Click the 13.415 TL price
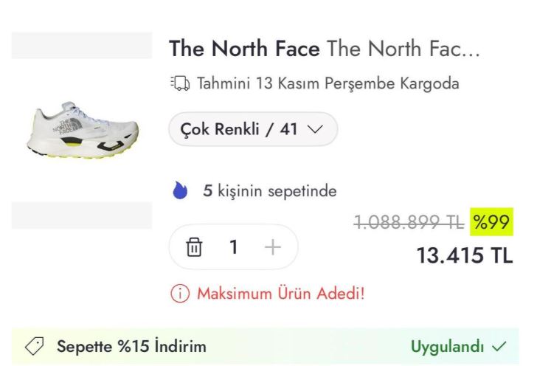 coord(464,255)
